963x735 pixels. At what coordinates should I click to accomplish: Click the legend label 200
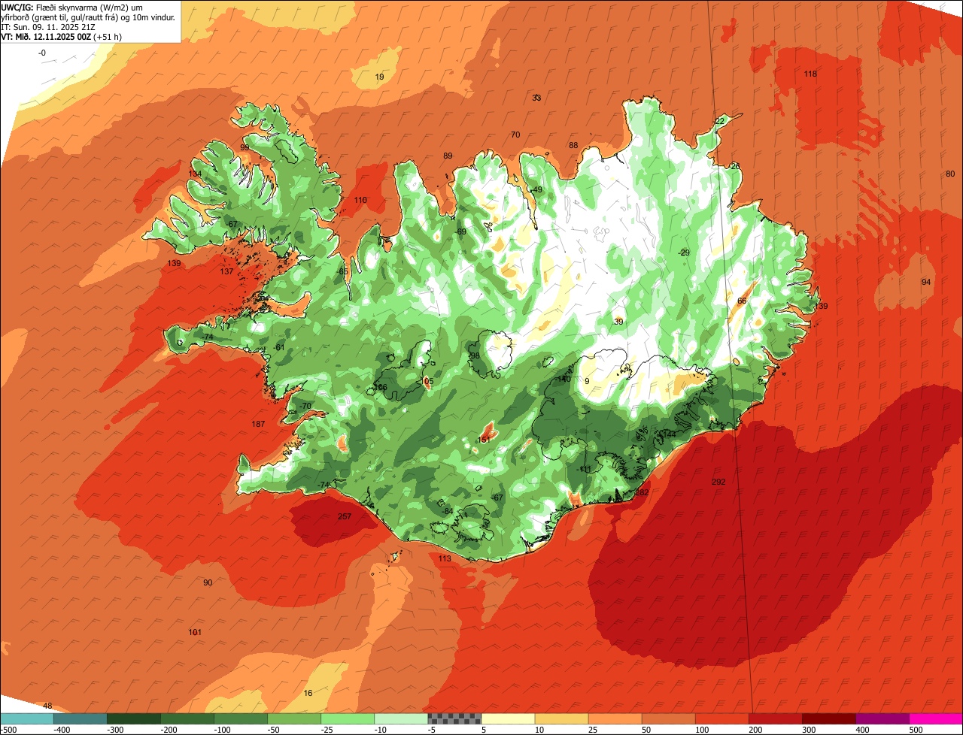click(755, 730)
